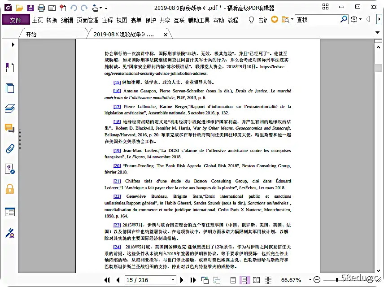Click the orange heart favorites icon
This screenshot has height=287, width=384.
click(x=275, y=19)
